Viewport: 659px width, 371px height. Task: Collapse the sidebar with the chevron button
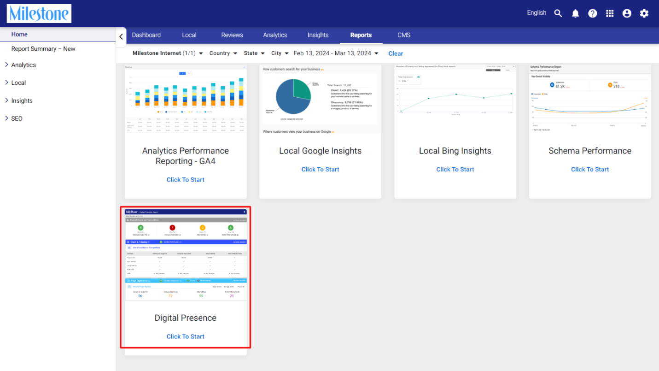(x=121, y=36)
